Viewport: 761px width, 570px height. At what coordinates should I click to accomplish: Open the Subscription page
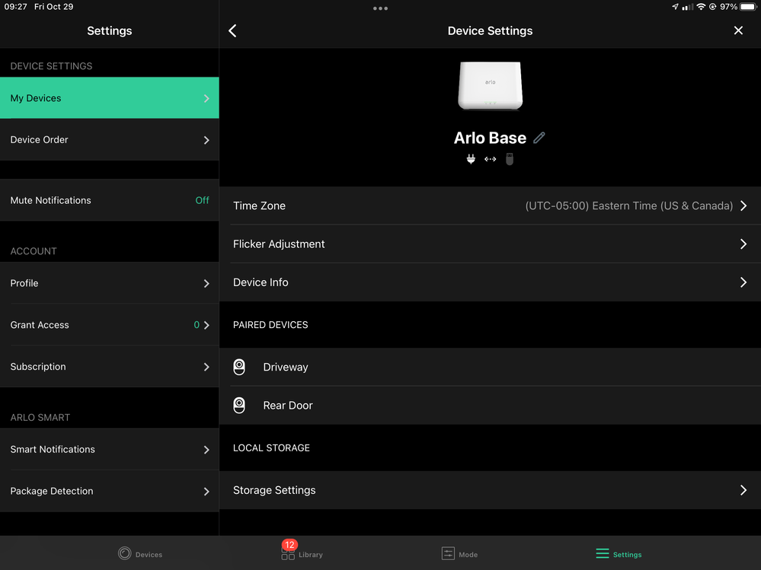click(109, 367)
